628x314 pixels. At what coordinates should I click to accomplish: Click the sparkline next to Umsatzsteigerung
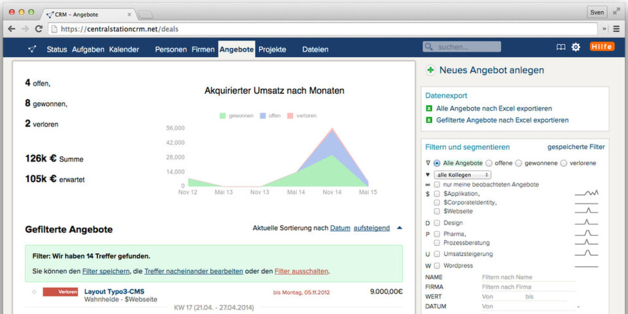click(x=586, y=253)
